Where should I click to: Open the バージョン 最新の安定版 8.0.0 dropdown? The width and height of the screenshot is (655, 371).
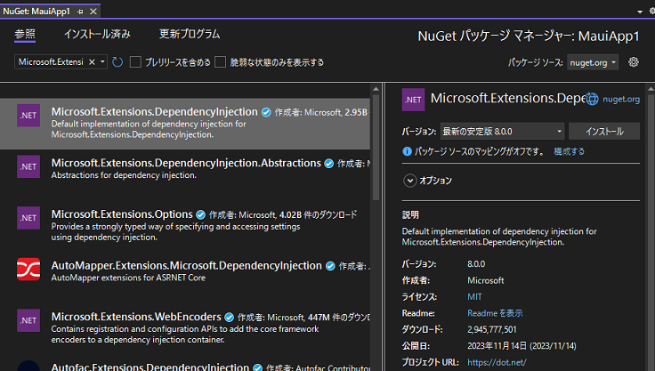point(502,131)
